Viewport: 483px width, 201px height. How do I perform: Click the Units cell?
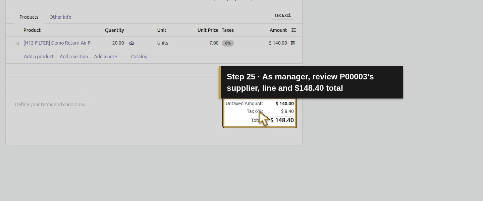tap(163, 43)
